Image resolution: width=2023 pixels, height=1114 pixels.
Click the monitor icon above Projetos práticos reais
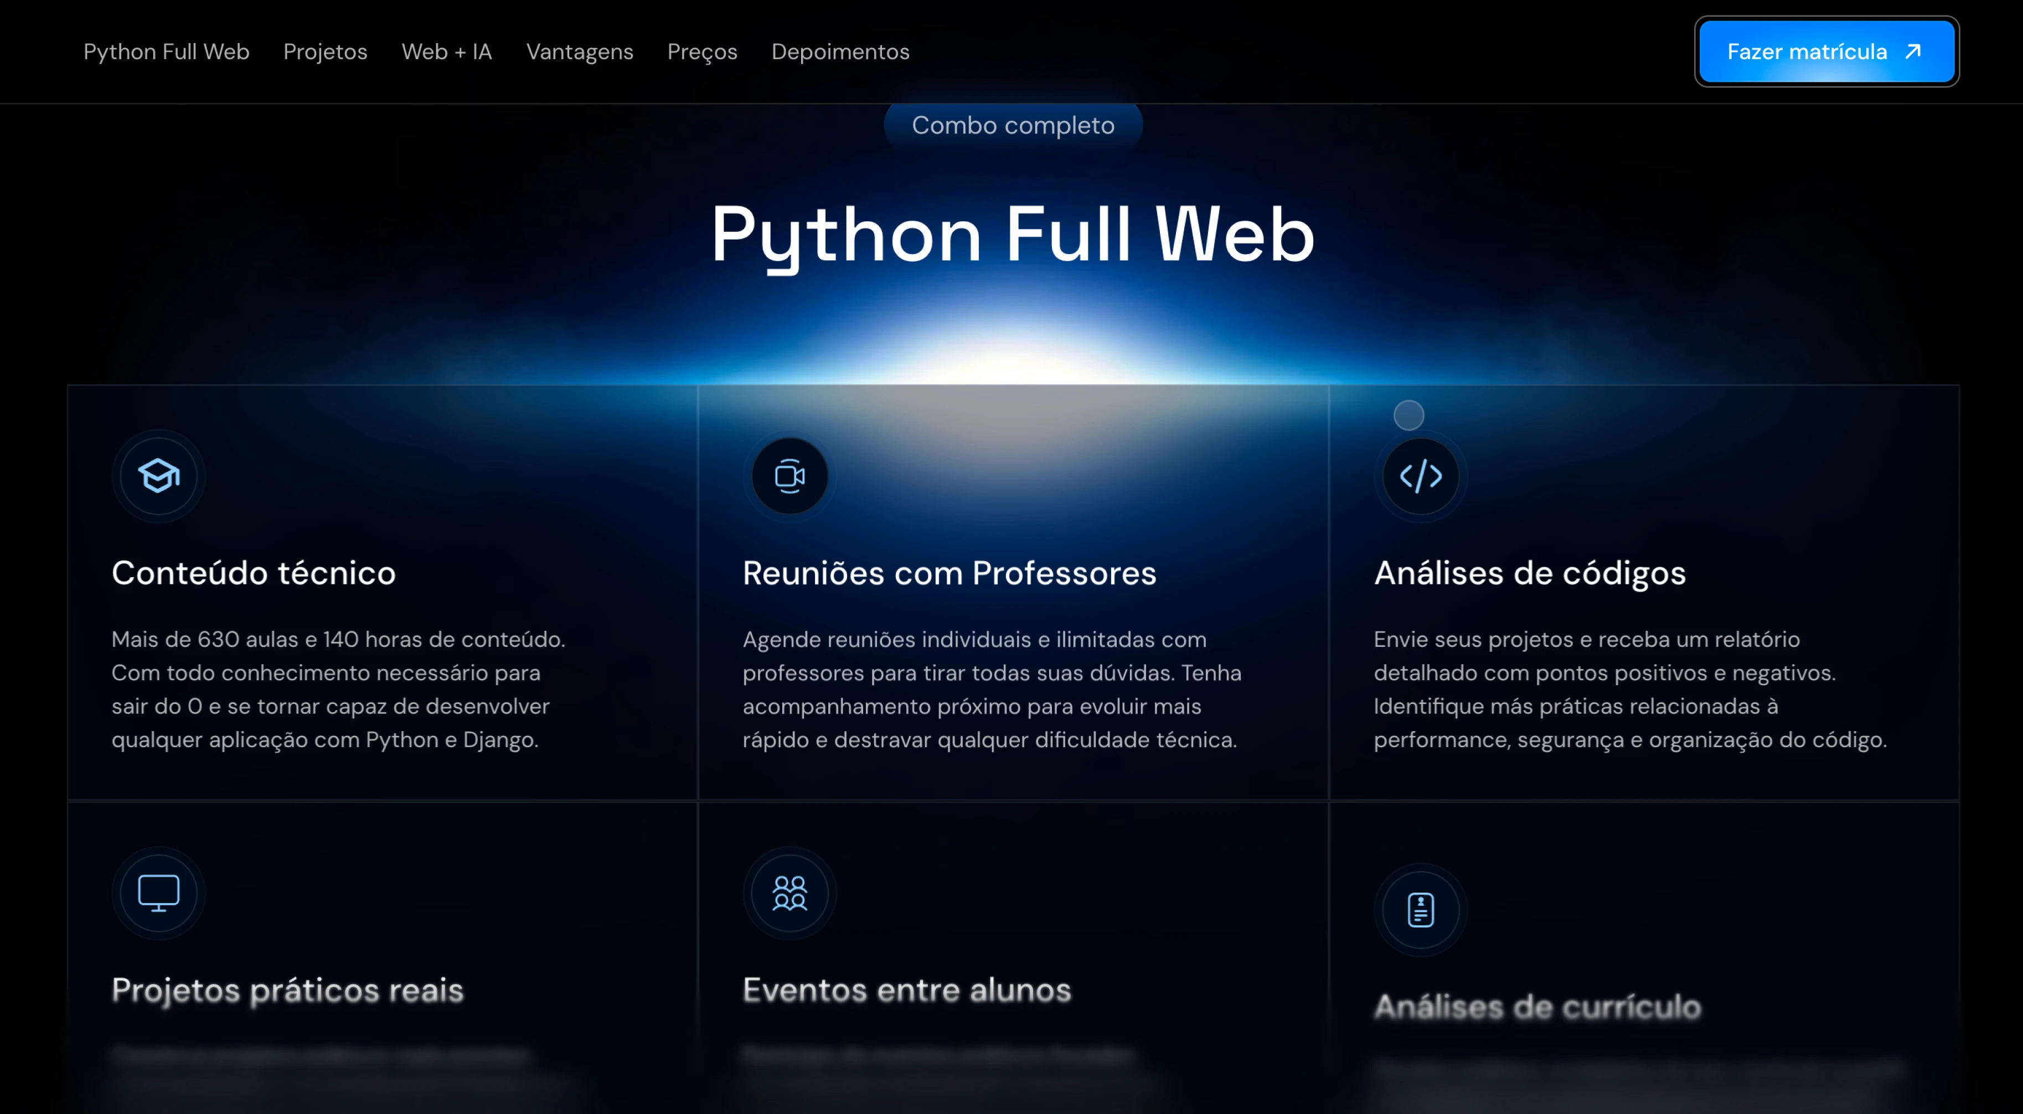(x=159, y=893)
